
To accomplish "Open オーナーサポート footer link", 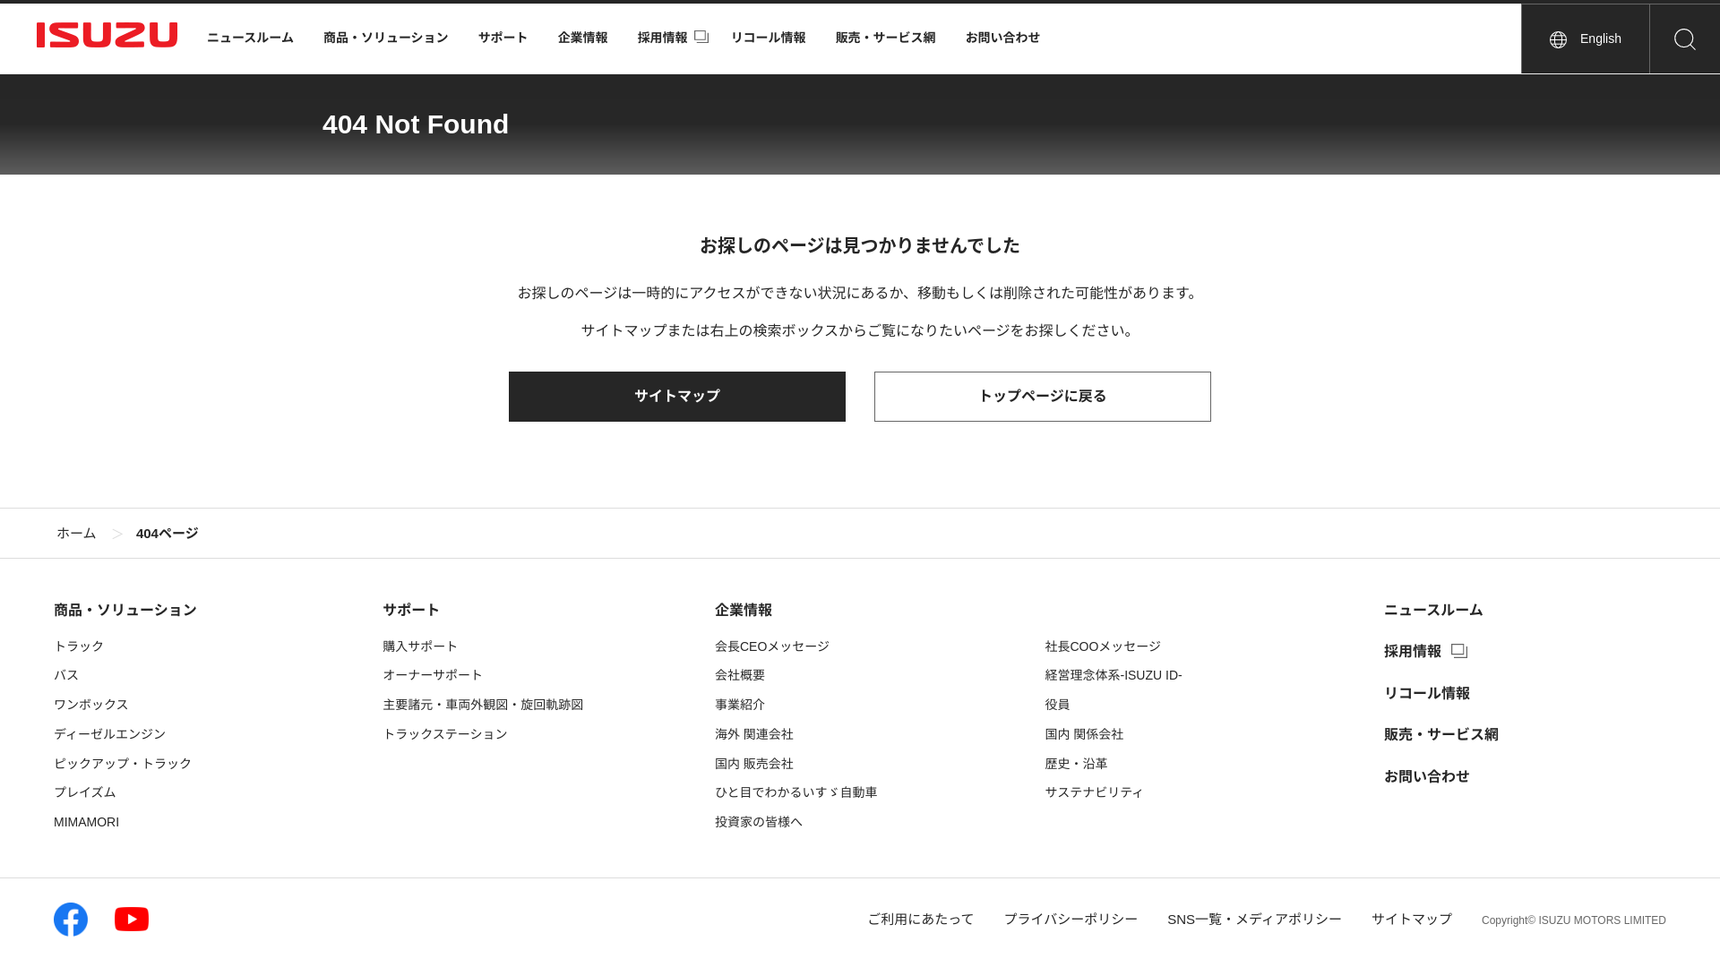I will click(x=433, y=675).
